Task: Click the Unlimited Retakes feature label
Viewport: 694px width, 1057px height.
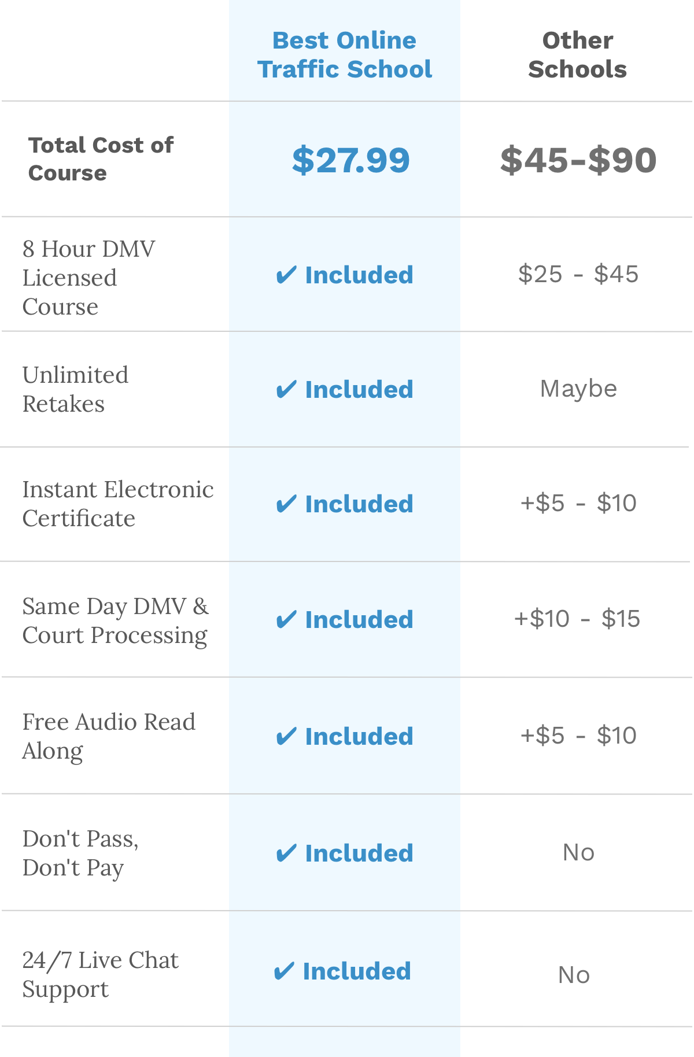Action: pos(75,389)
